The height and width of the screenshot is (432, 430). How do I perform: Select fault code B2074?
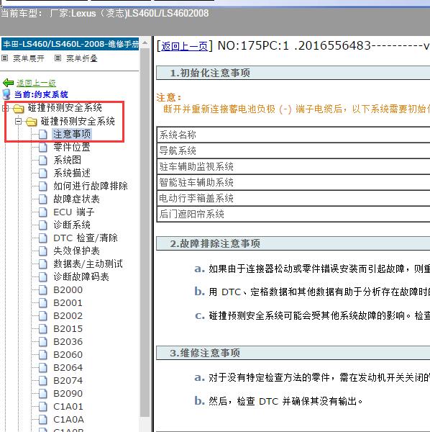click(x=68, y=380)
